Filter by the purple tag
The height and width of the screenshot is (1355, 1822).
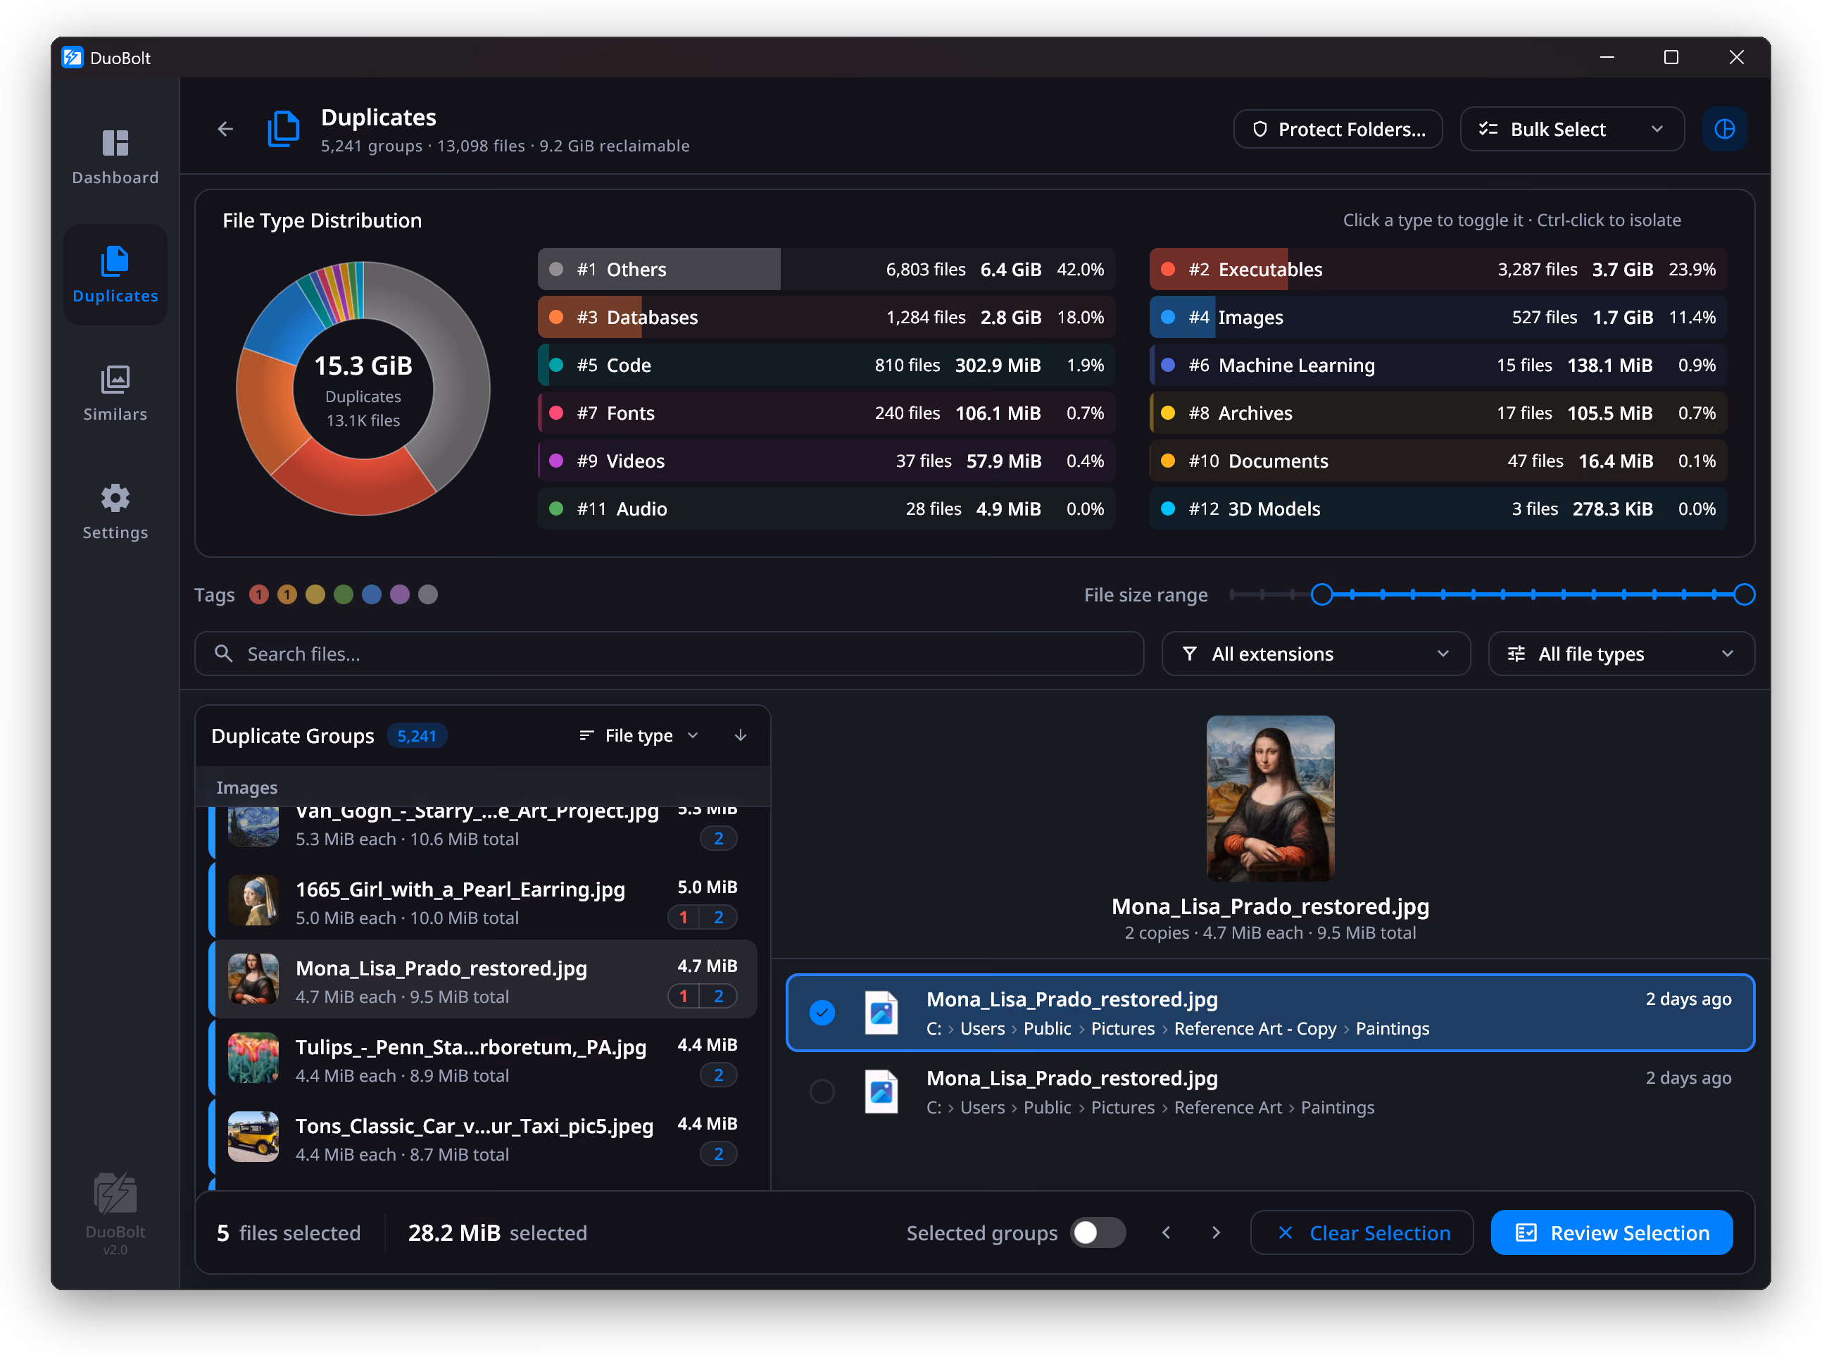(399, 594)
